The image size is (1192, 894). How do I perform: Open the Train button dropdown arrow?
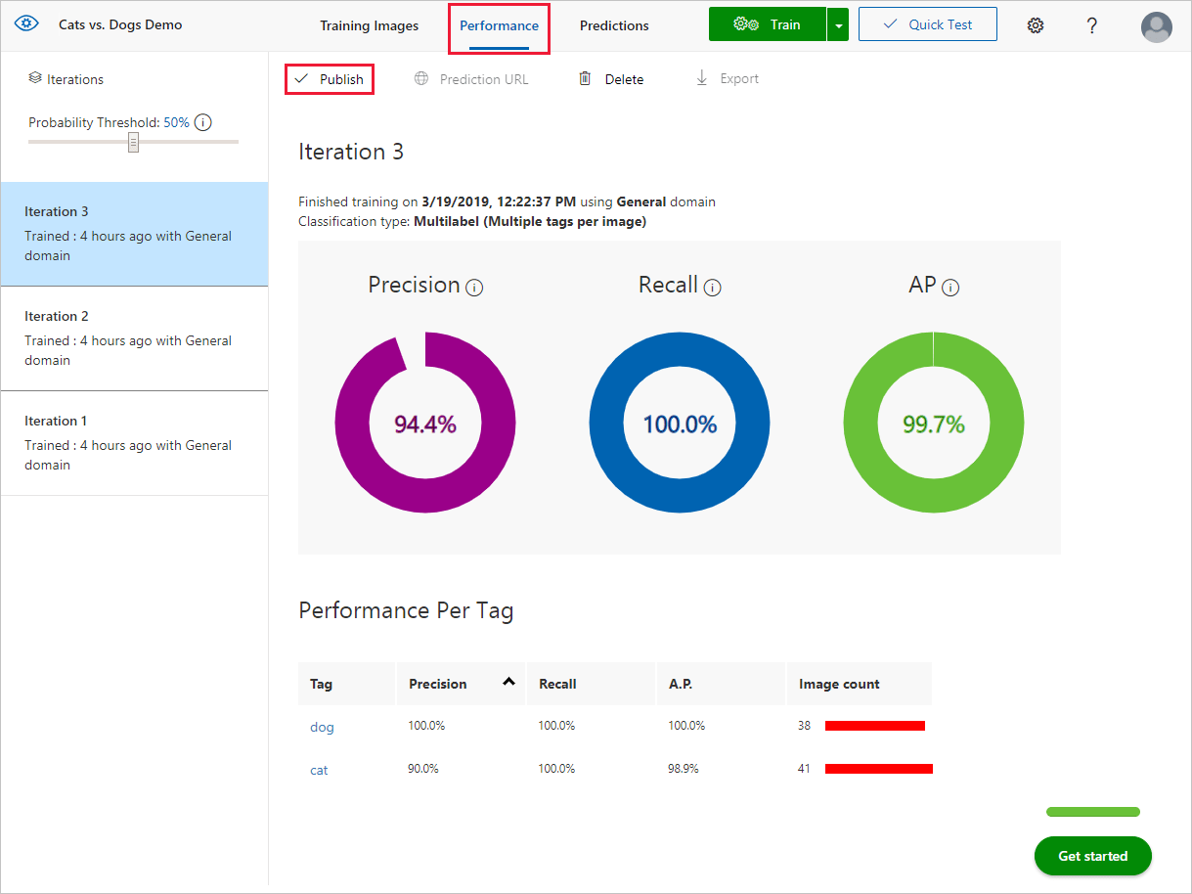click(x=836, y=23)
